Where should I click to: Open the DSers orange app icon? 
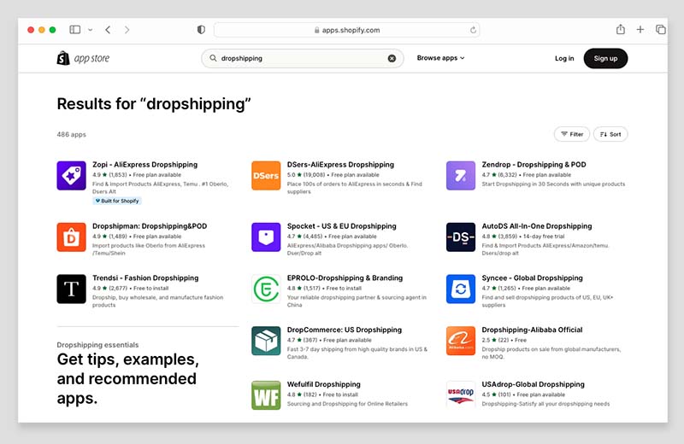point(266,176)
